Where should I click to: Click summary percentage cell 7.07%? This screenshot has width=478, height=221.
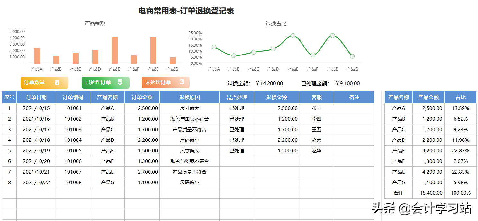click(461, 161)
